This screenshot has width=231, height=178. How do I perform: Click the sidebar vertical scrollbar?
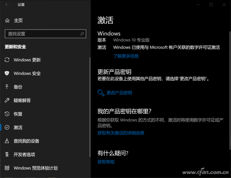coord(90,107)
